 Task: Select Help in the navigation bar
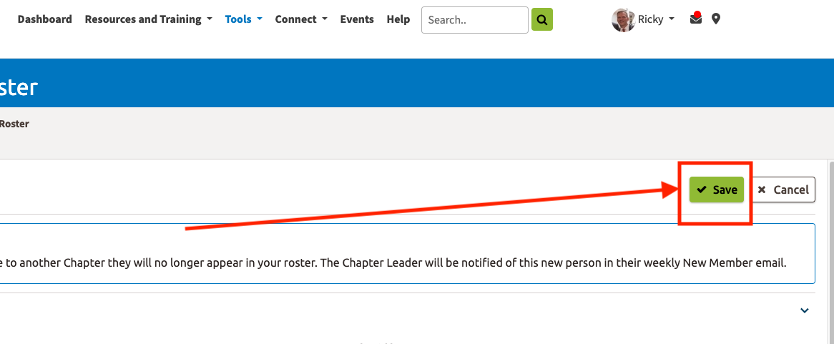coord(398,19)
